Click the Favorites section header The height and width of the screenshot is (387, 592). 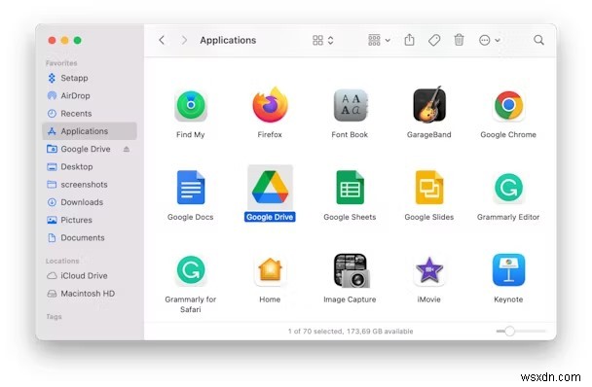pyautogui.click(x=61, y=63)
